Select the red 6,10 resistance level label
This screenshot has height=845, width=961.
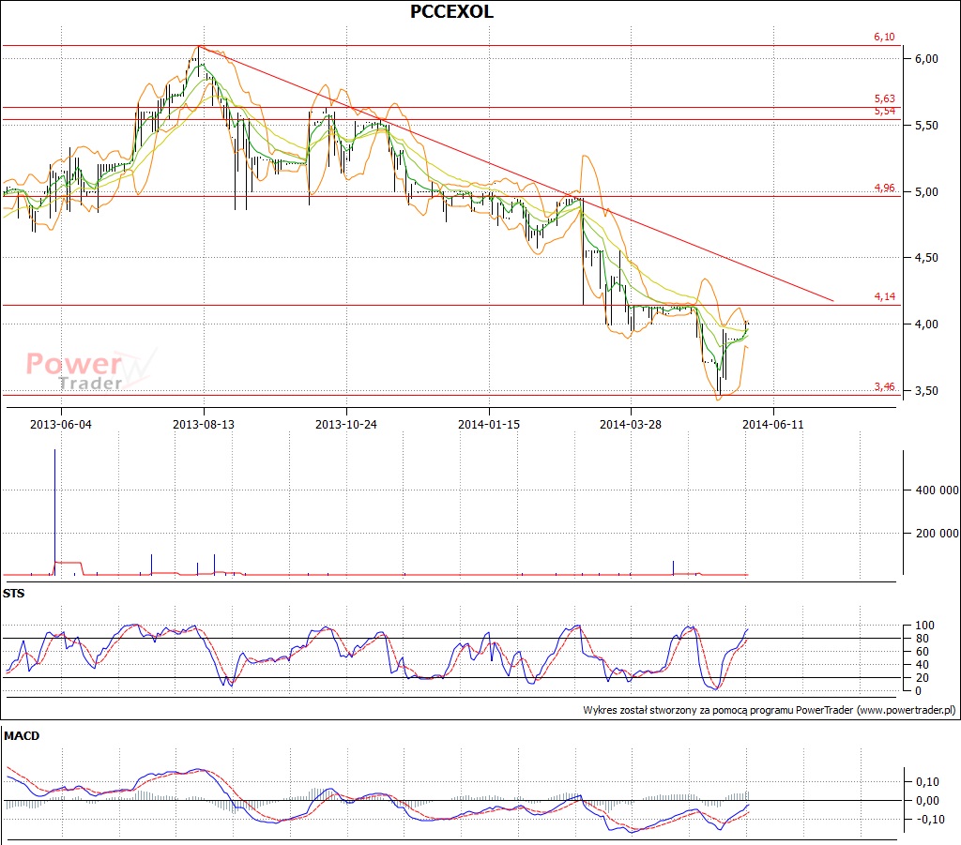(884, 37)
